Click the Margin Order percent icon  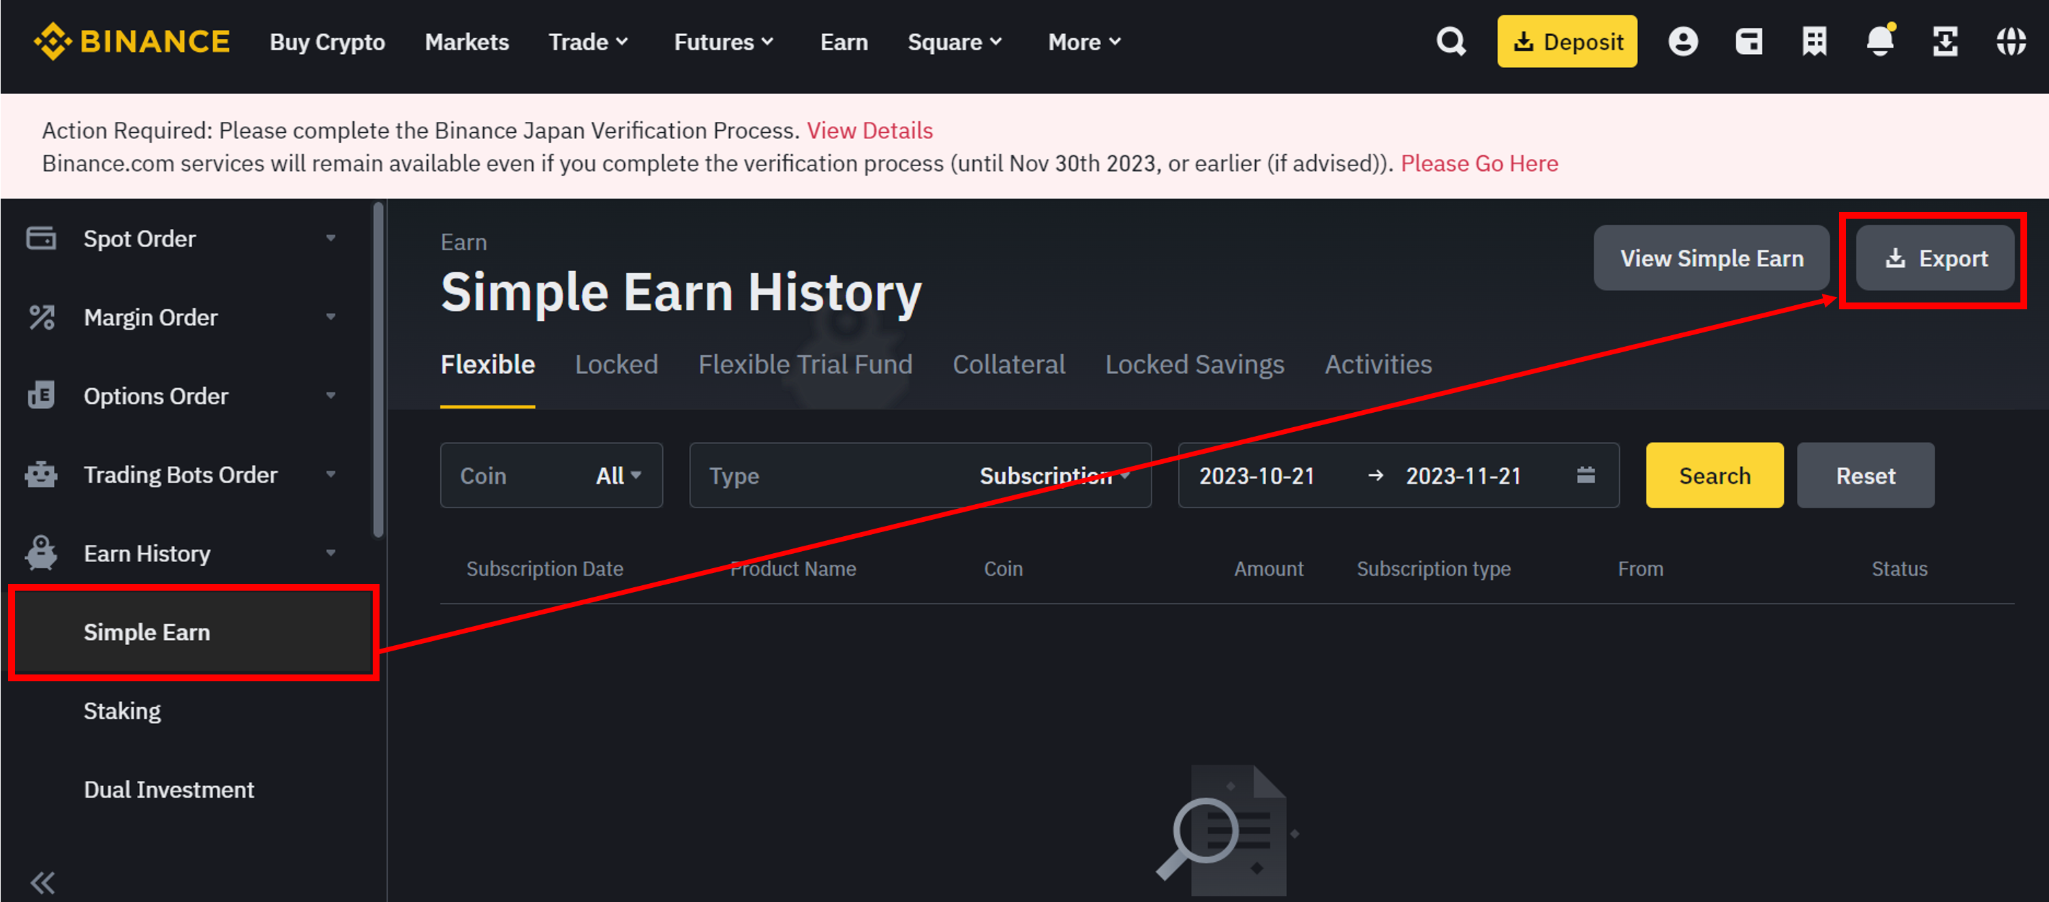[x=42, y=317]
